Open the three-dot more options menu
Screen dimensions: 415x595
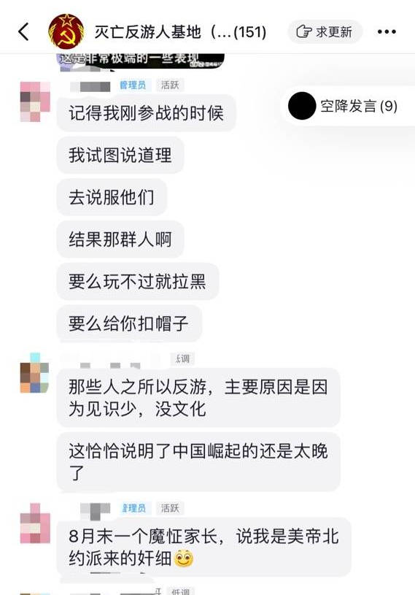[x=387, y=32]
